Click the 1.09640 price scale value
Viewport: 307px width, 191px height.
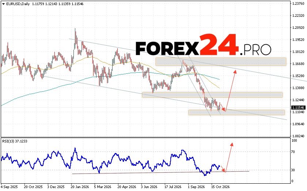[298, 124]
